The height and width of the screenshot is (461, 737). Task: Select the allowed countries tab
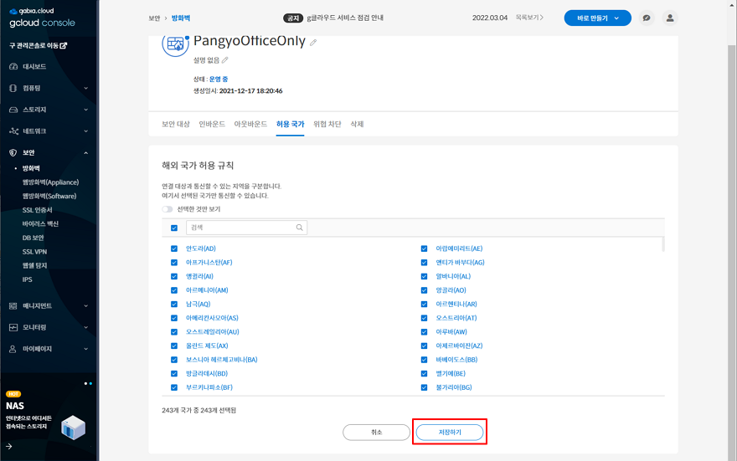pos(290,125)
